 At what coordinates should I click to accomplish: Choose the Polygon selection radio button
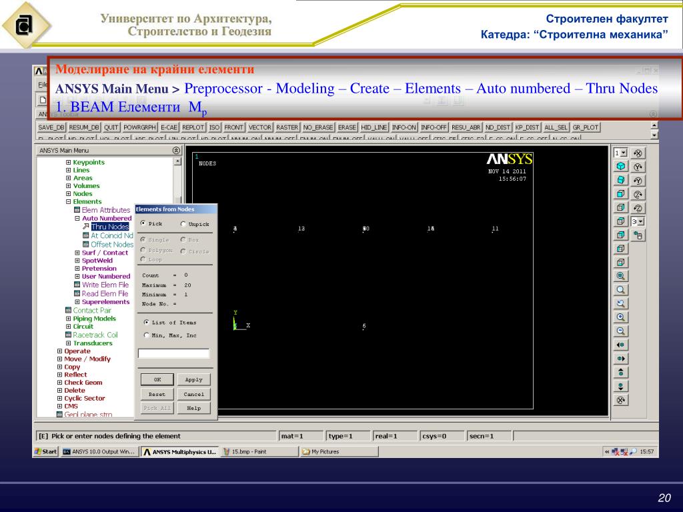click(143, 250)
